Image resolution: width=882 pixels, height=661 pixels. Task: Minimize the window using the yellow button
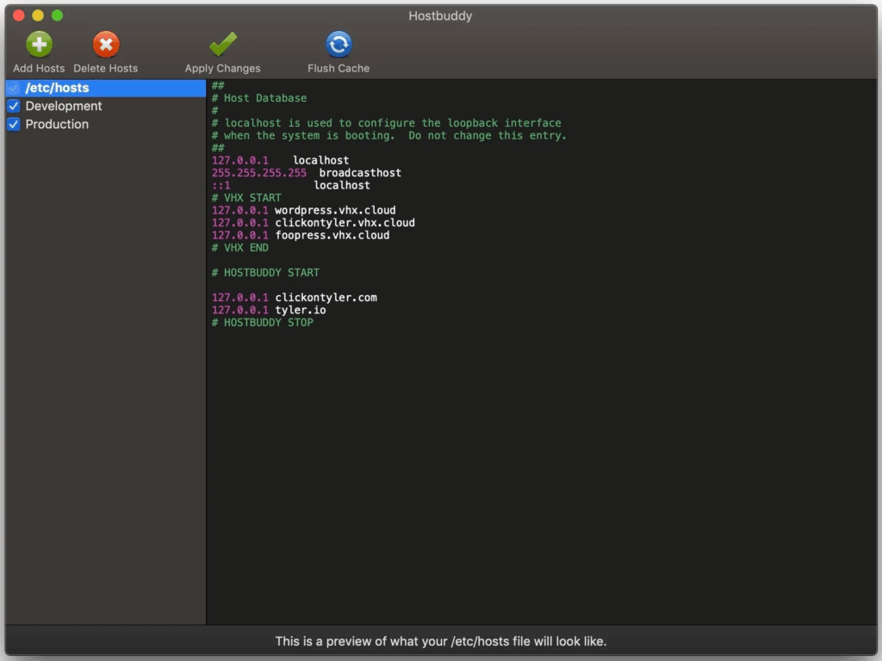coord(38,15)
